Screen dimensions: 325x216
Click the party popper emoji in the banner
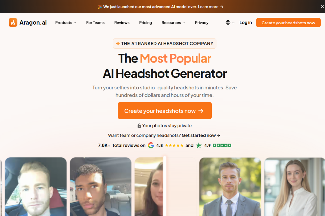[x=100, y=7]
